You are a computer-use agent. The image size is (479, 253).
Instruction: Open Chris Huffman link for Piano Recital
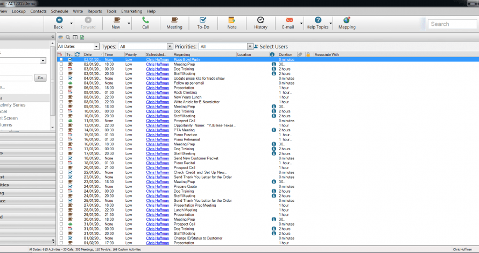coord(157,163)
